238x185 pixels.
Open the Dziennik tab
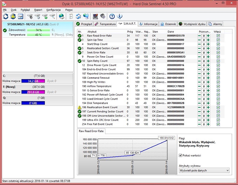click(x=168, y=24)
